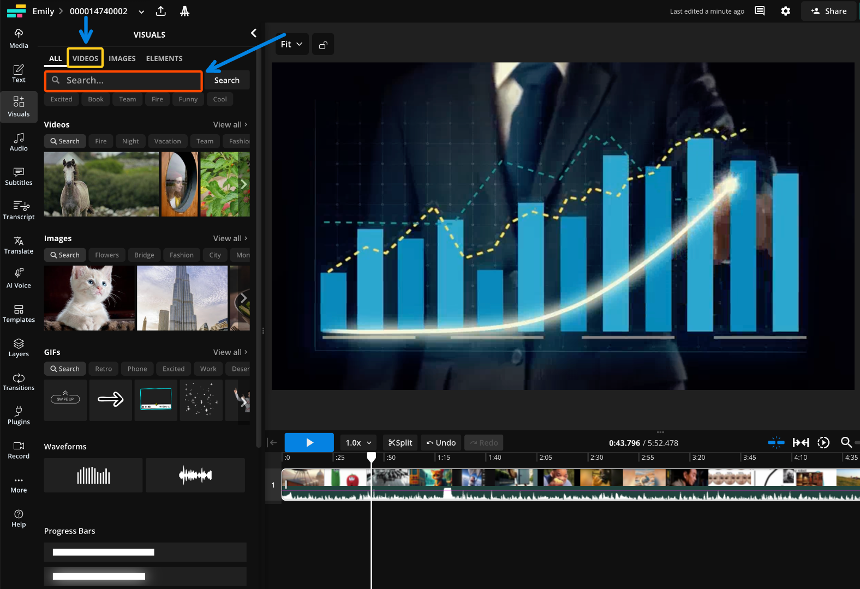Click the Share button
Image resolution: width=860 pixels, height=589 pixels.
pyautogui.click(x=829, y=11)
